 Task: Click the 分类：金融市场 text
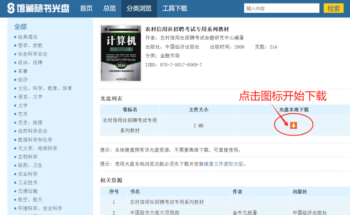point(162,56)
